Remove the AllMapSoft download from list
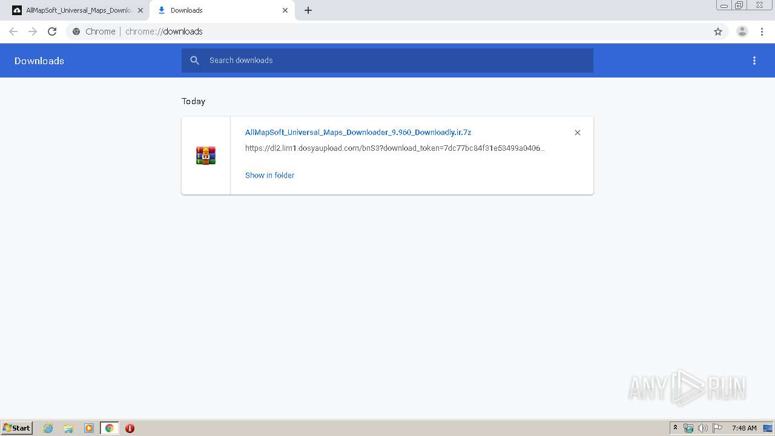This screenshot has height=436, width=775. (x=578, y=133)
